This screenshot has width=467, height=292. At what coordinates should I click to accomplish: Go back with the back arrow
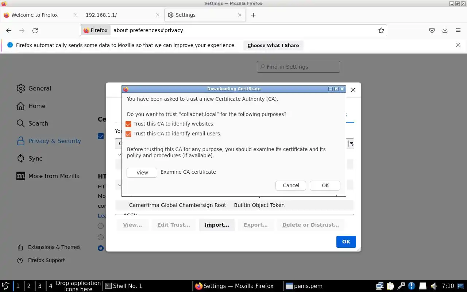(9, 30)
